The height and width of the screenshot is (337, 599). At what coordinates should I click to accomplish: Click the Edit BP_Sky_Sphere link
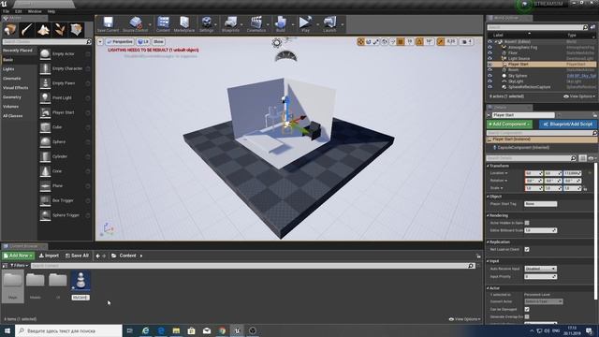click(x=581, y=76)
